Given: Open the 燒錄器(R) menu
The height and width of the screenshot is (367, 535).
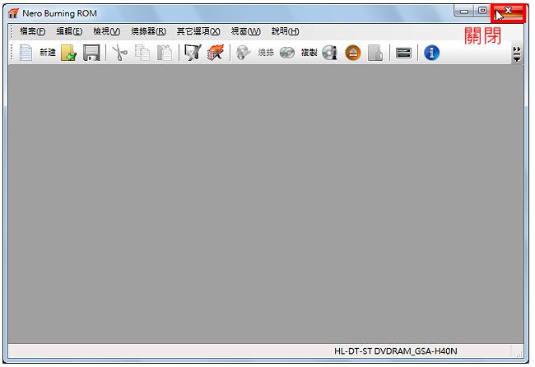Looking at the screenshot, I should tap(148, 31).
